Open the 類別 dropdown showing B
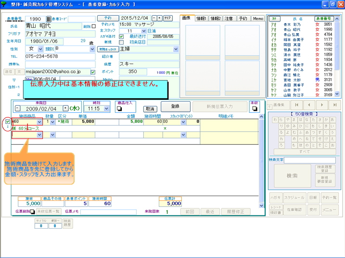The height and width of the screenshot is (258, 345). (92, 49)
